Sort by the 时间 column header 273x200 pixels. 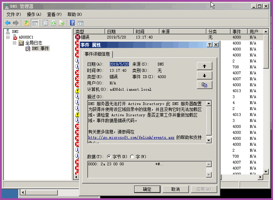pyautogui.click(x=146, y=32)
